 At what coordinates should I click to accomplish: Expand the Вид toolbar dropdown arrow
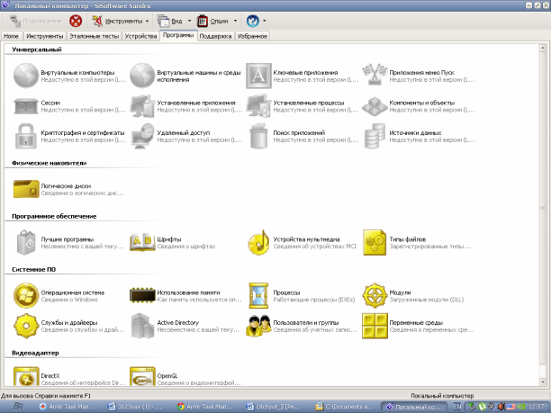[x=189, y=21]
